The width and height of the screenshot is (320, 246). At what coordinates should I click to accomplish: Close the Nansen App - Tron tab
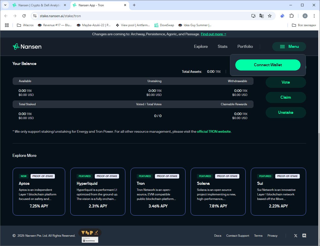point(125,5)
